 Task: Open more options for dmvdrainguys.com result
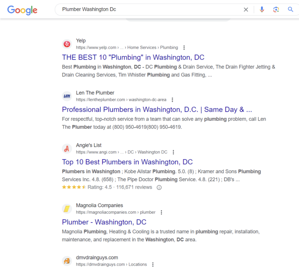tap(153, 264)
